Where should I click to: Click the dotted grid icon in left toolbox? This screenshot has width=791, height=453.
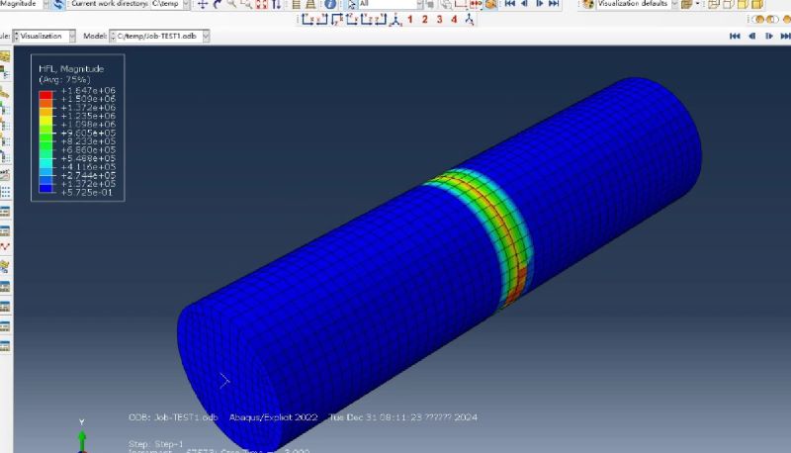tap(5, 192)
